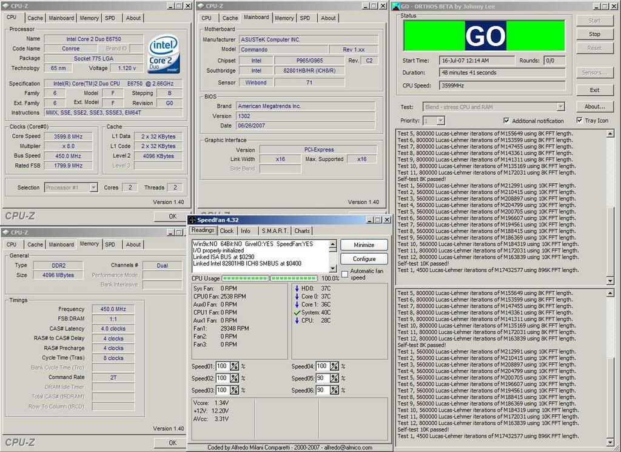
Task: Click the green GO status indicator in Orthos
Action: [x=484, y=36]
